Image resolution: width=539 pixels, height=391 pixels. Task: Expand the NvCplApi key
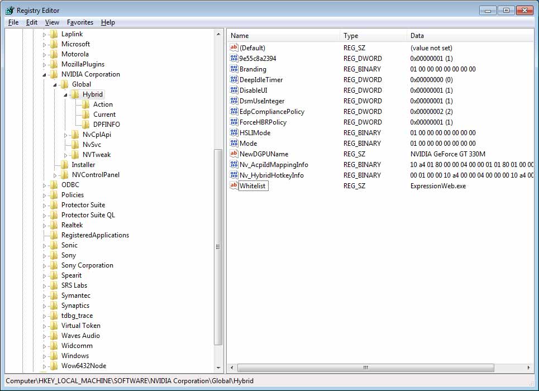pos(65,135)
